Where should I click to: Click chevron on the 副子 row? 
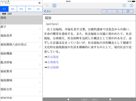pyautogui.click(x=40, y=29)
